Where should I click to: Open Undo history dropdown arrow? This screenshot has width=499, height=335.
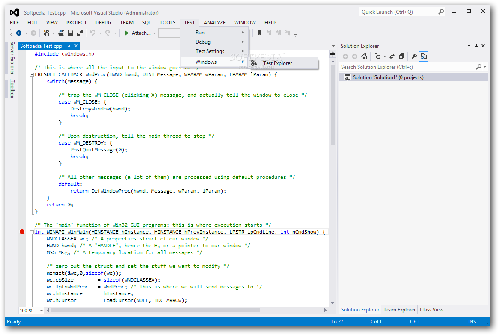(x=100, y=33)
